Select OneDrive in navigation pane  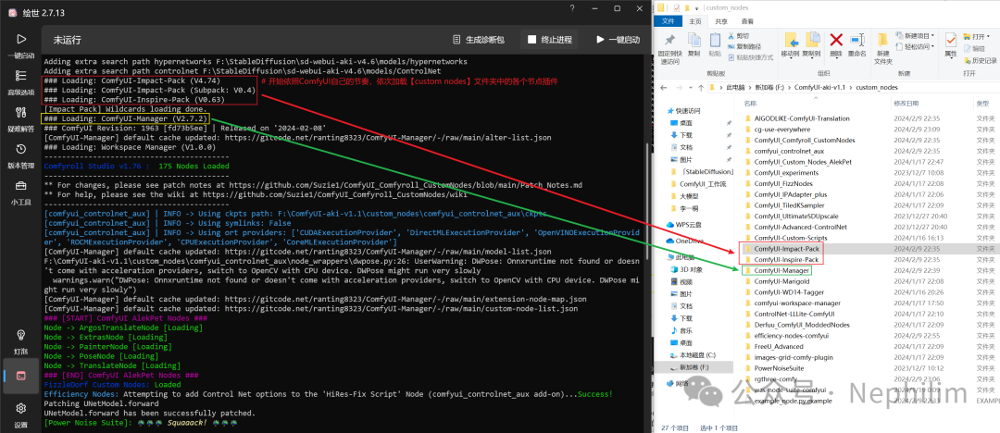point(687,241)
